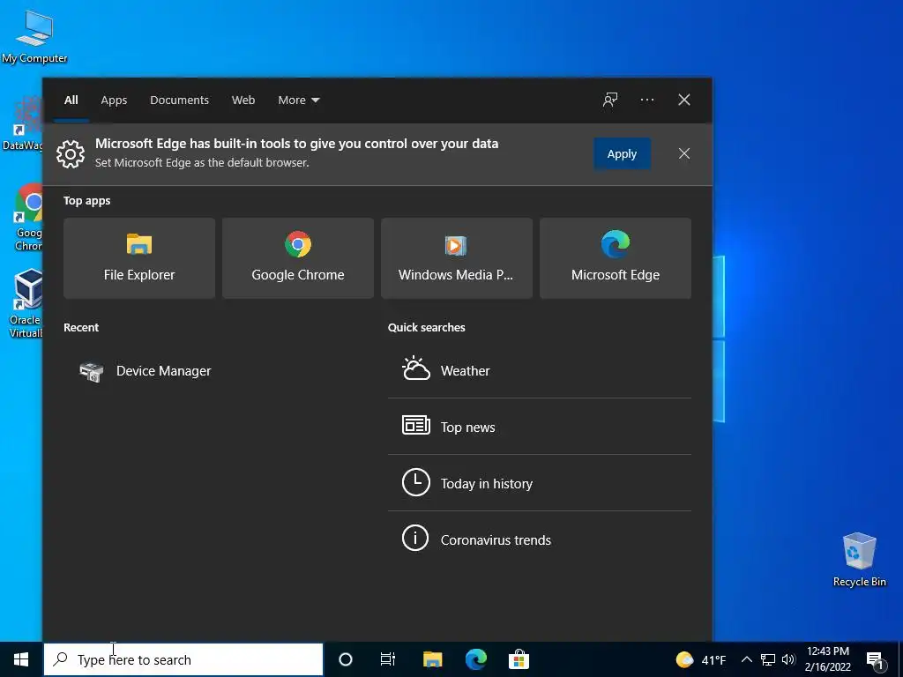Open the clock showing 12:43 PM
The image size is (903, 677).
[x=827, y=659]
